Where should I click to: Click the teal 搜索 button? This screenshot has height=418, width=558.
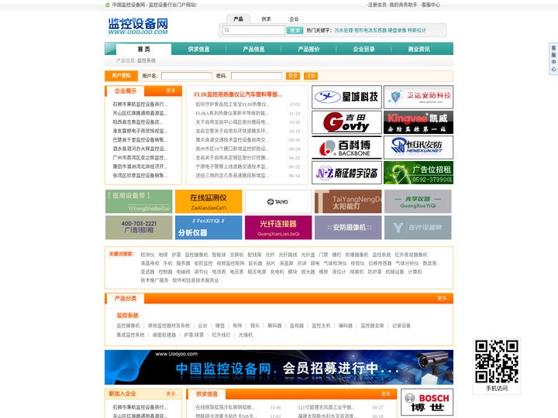pos(294,30)
